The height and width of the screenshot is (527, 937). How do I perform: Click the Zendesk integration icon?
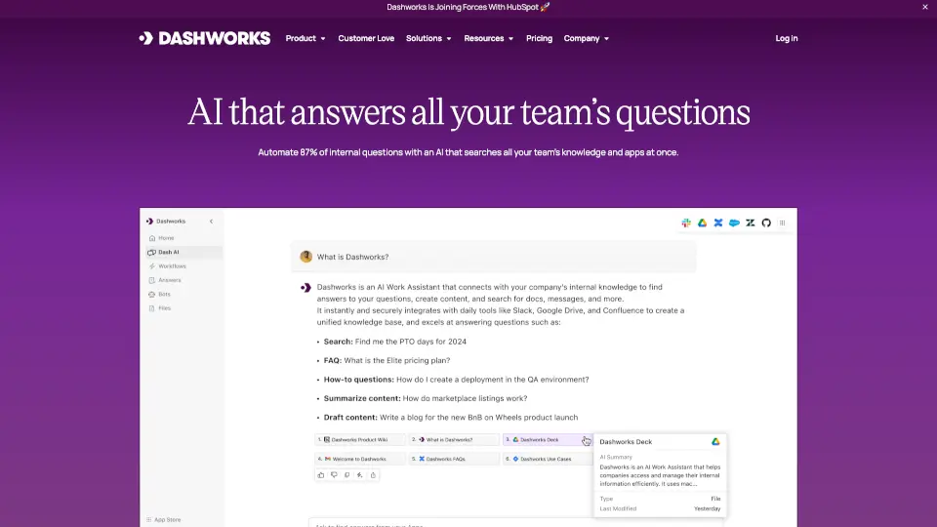751,223
